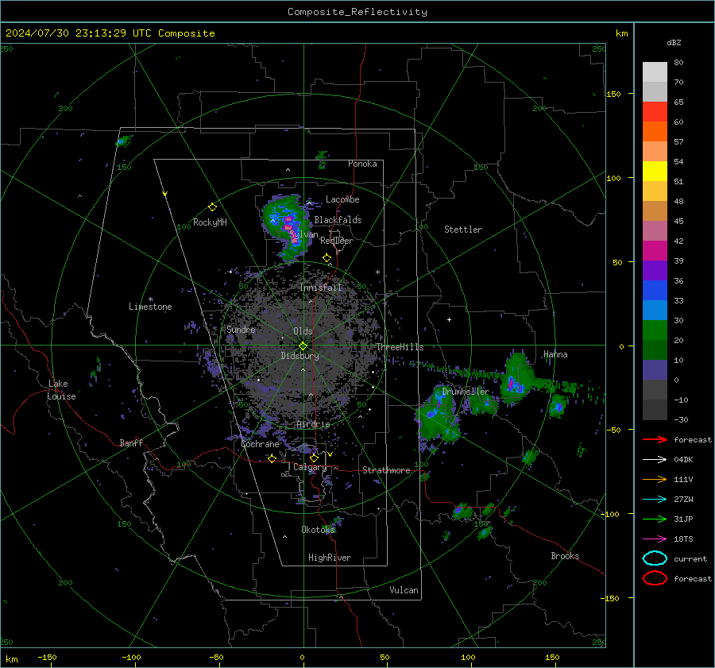
Task: Click the green 31JP arrow icon
Action: (x=655, y=519)
